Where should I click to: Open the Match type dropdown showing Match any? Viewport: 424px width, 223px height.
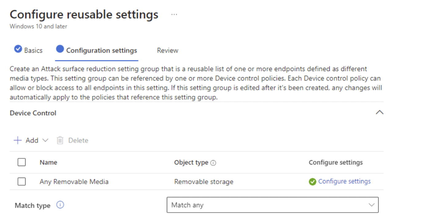click(372, 205)
